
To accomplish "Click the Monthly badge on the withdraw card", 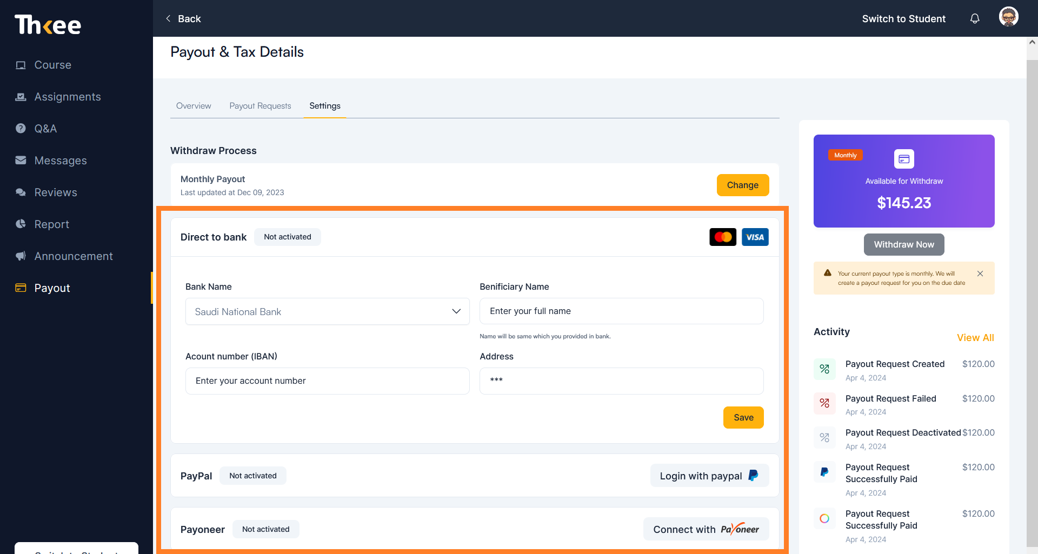I will pos(845,155).
